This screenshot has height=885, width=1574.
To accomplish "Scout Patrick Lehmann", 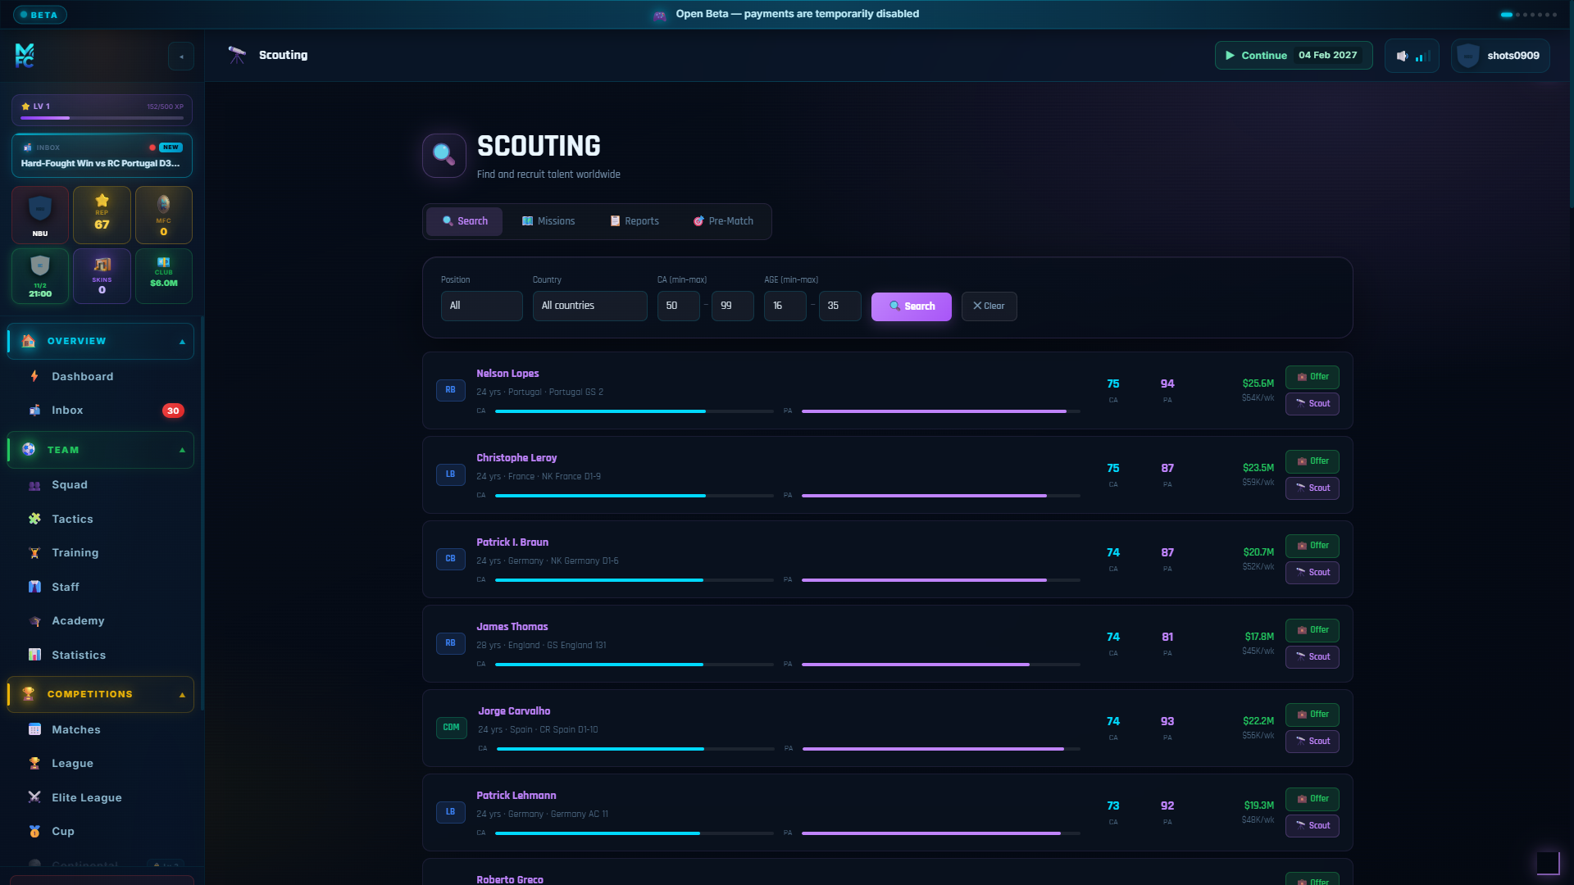I will [x=1312, y=826].
